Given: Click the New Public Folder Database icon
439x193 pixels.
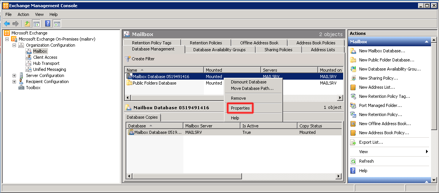Looking at the screenshot, I should 353,60.
